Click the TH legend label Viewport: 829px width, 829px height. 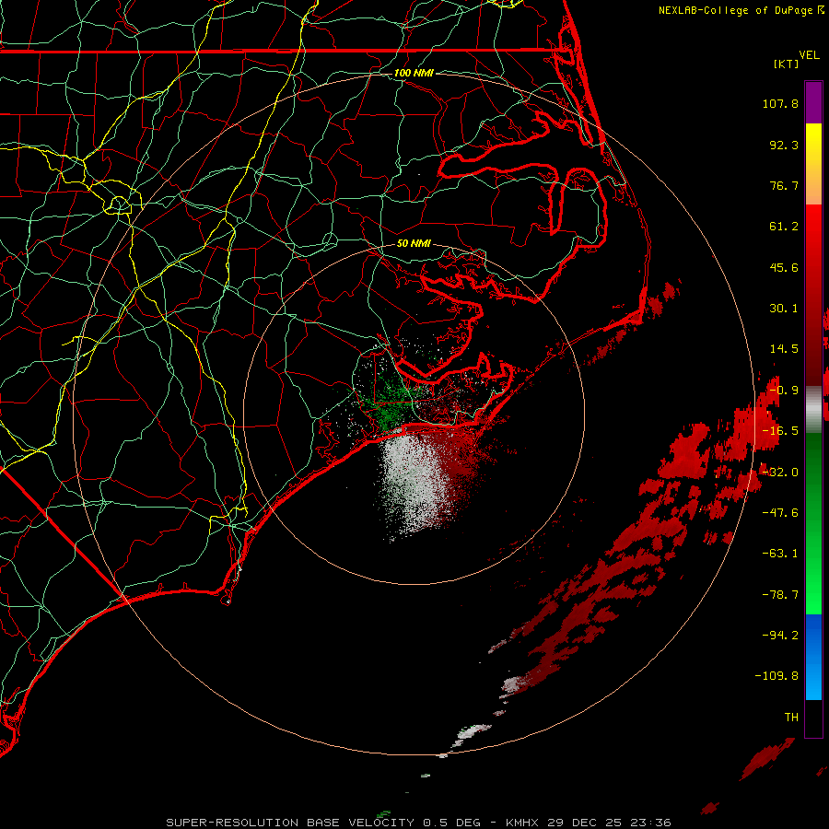[x=791, y=718]
